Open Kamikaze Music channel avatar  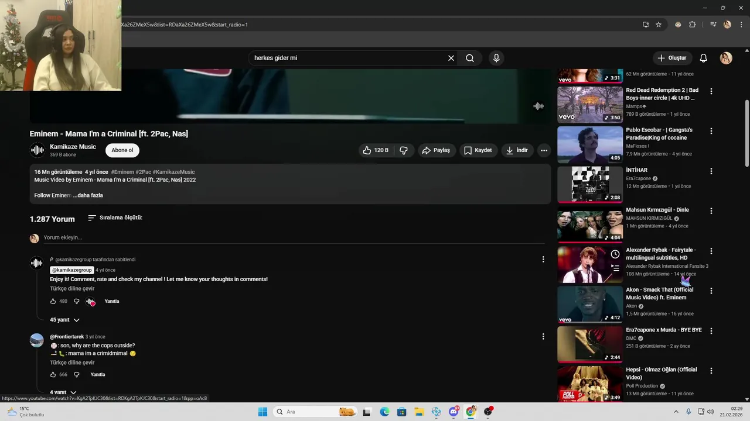[x=37, y=150]
